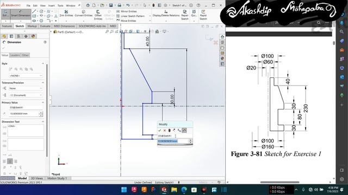Image resolution: width=348 pixels, height=195 pixels.
Task: Click the Open file icon
Action: tap(102, 5)
